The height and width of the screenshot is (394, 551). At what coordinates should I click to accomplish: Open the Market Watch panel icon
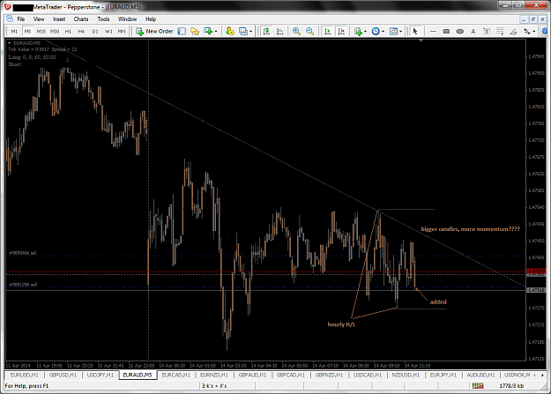[x=182, y=31]
